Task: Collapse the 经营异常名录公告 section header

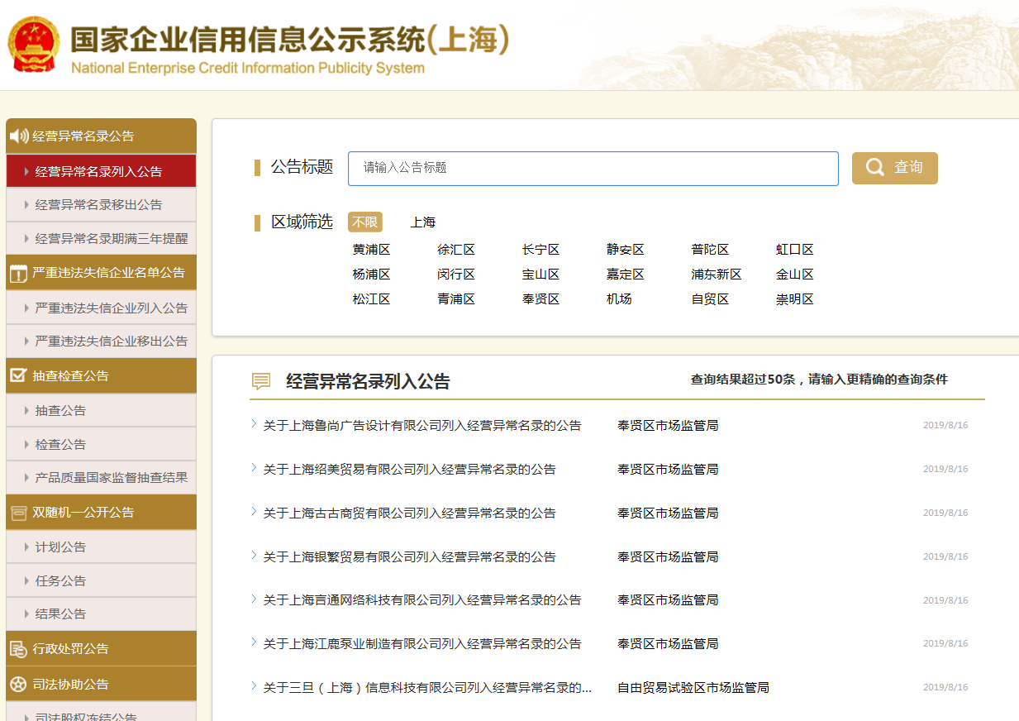Action: click(x=101, y=136)
